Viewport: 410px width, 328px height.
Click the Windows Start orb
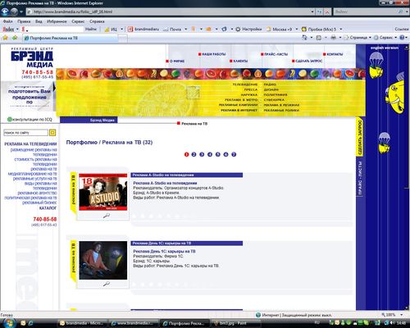(9, 323)
